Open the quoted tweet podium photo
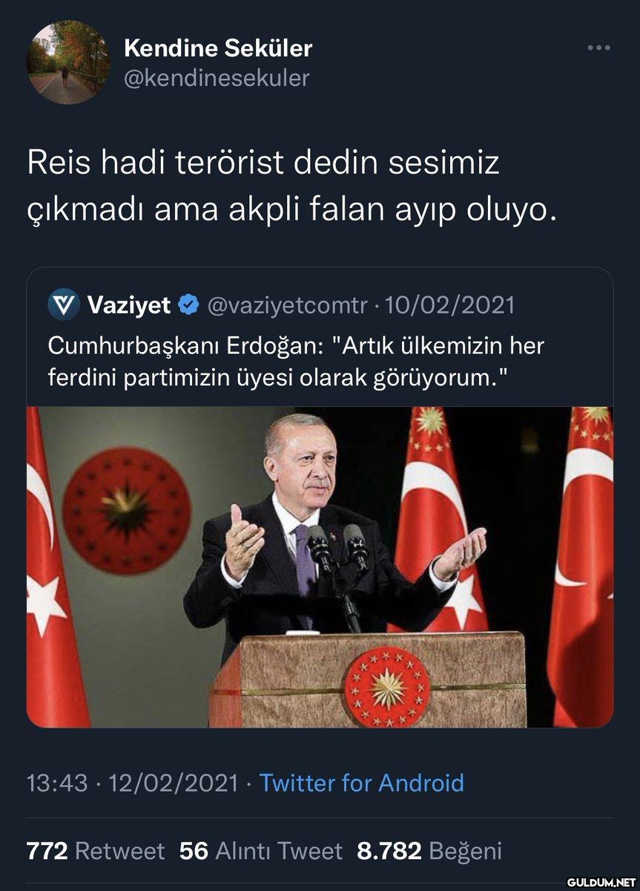 [320, 567]
